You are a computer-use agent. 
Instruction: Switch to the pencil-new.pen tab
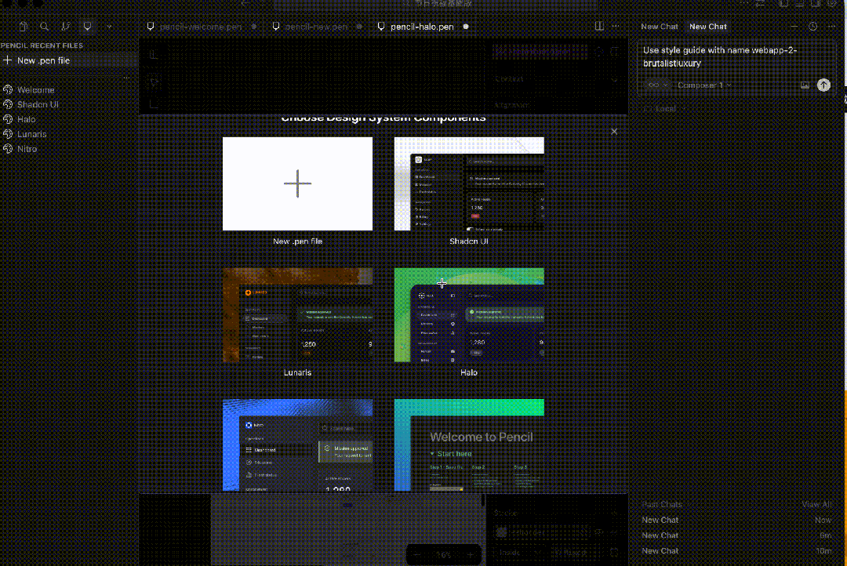pyautogui.click(x=315, y=27)
